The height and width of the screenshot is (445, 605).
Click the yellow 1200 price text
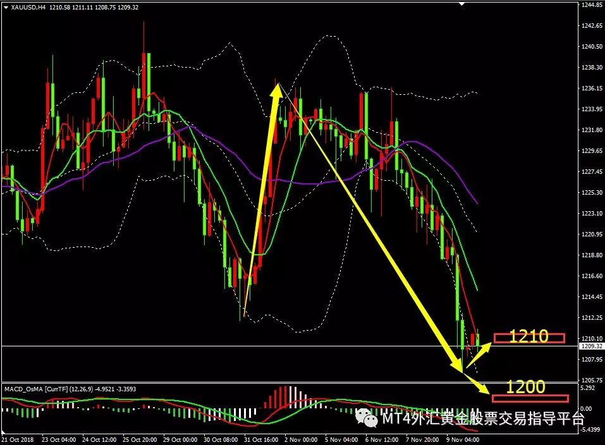click(526, 387)
